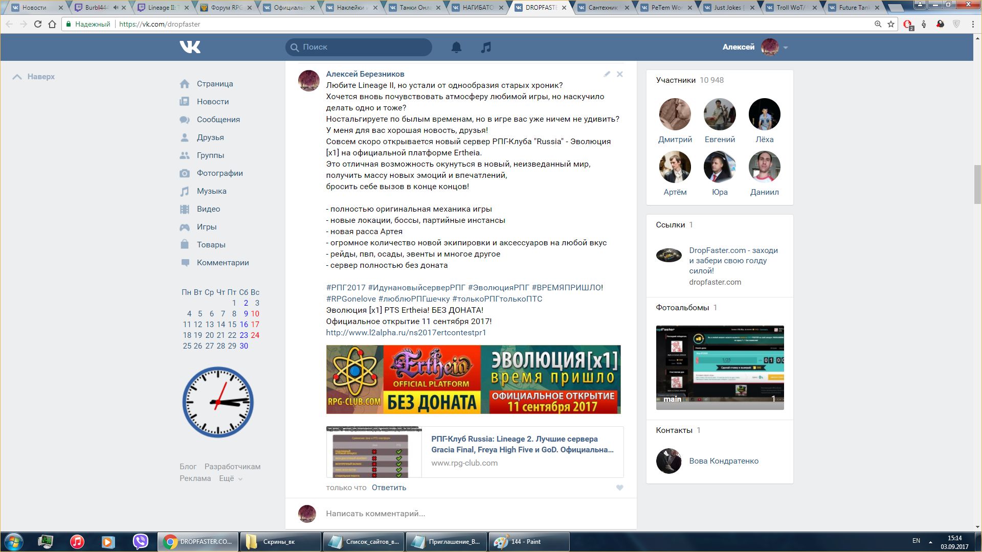Viewport: 982px width, 552px height.
Task: Open Музыка in sidebar
Action: click(212, 191)
